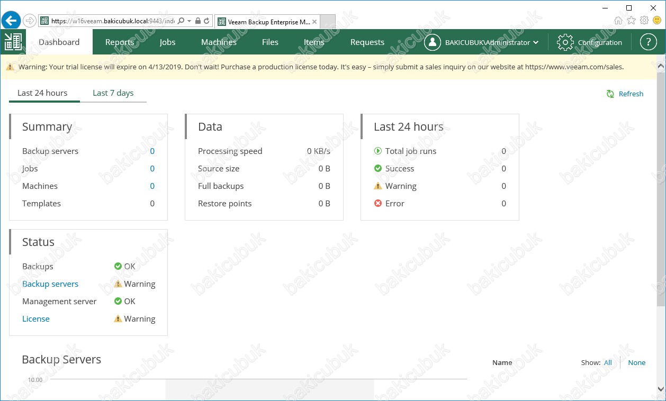
Task: Click the OK check icon beside Management server
Action: [118, 301]
